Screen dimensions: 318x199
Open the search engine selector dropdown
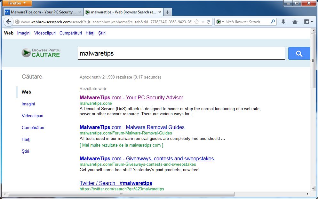220,22
